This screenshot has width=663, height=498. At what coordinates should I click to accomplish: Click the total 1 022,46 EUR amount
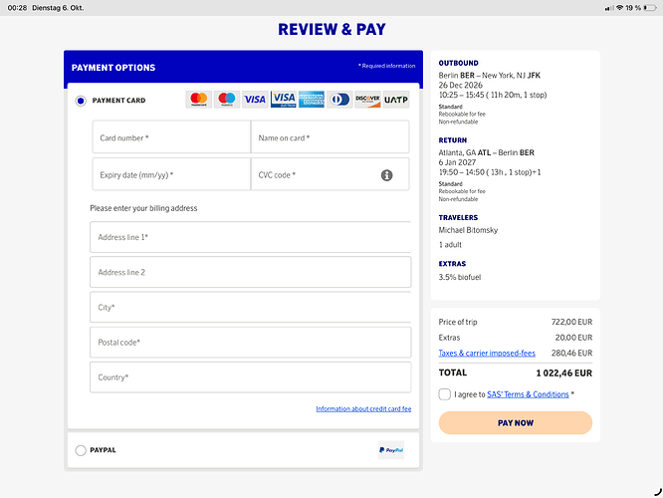pyautogui.click(x=564, y=373)
